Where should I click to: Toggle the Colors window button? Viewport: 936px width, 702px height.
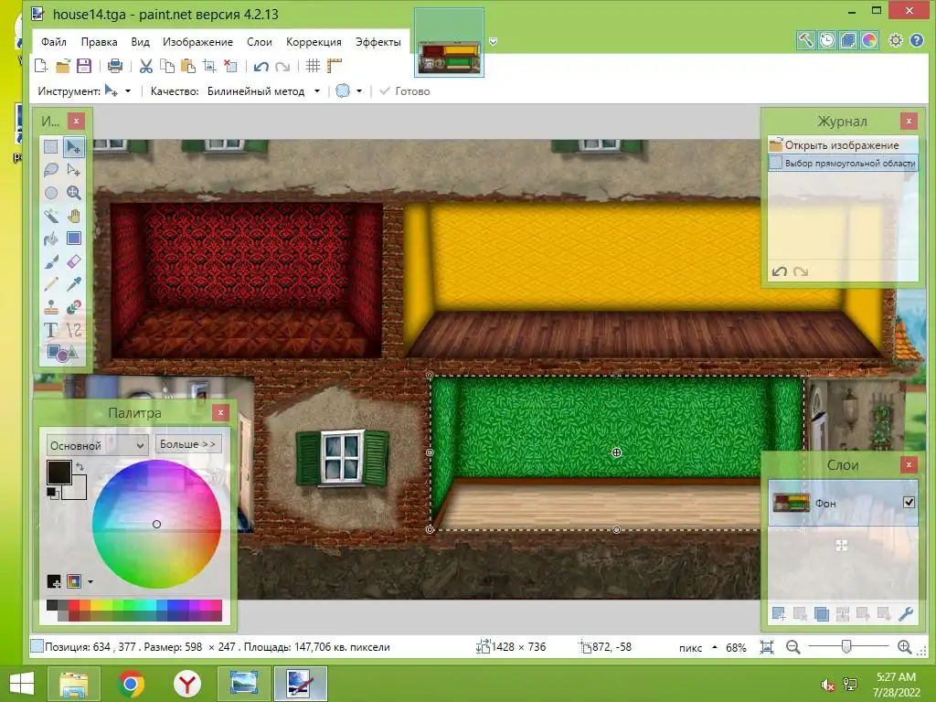869,40
